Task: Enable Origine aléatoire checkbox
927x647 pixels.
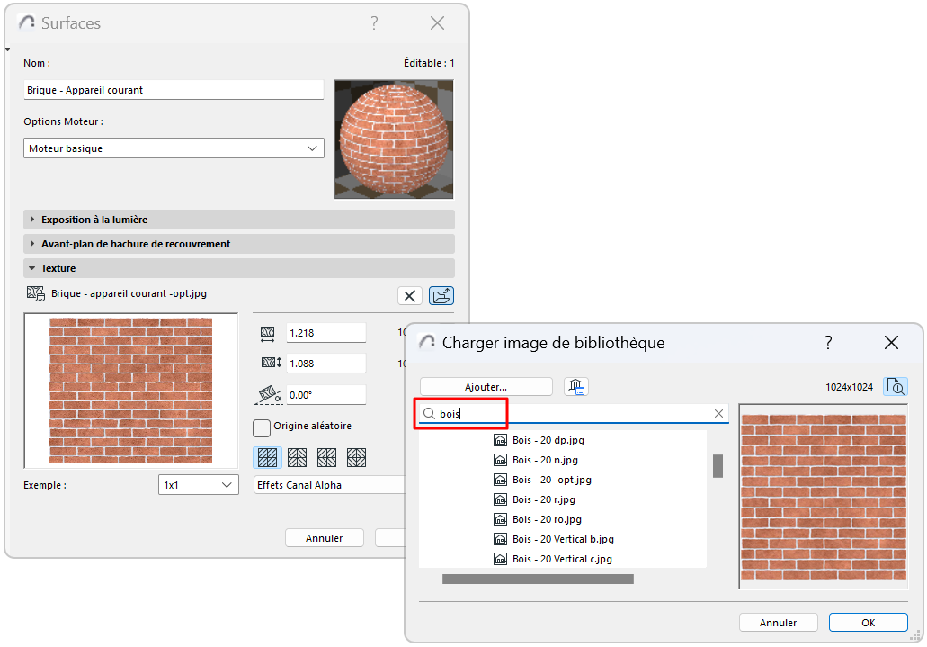Action: 262,427
